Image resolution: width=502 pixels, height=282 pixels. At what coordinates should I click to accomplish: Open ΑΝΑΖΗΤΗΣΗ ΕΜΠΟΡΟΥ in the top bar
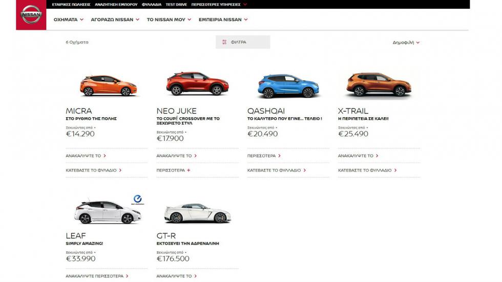(x=116, y=5)
